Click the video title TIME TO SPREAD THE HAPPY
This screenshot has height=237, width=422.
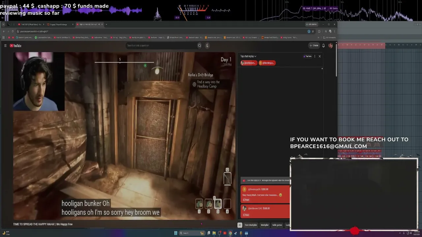point(43,224)
